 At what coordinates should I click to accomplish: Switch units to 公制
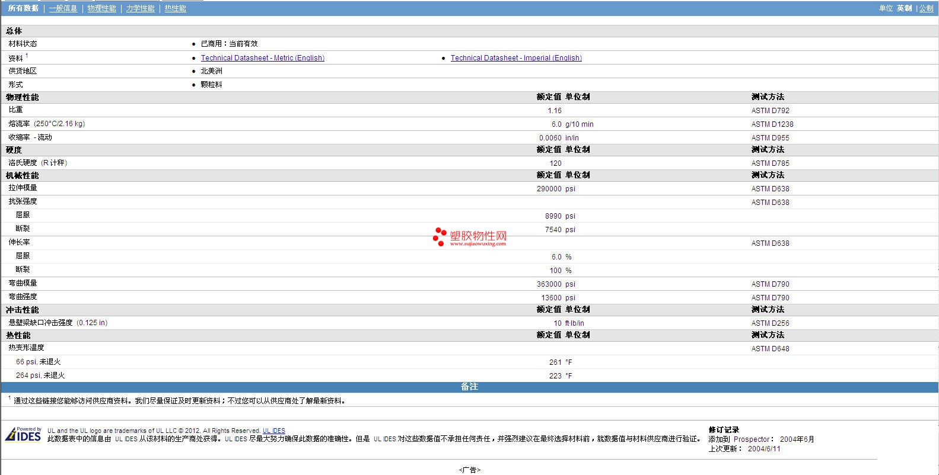coord(926,8)
